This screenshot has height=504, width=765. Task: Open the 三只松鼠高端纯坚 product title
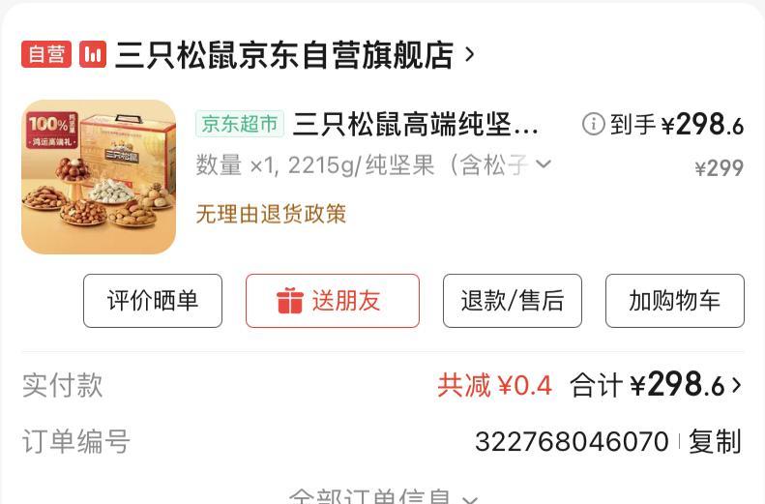click(x=415, y=124)
